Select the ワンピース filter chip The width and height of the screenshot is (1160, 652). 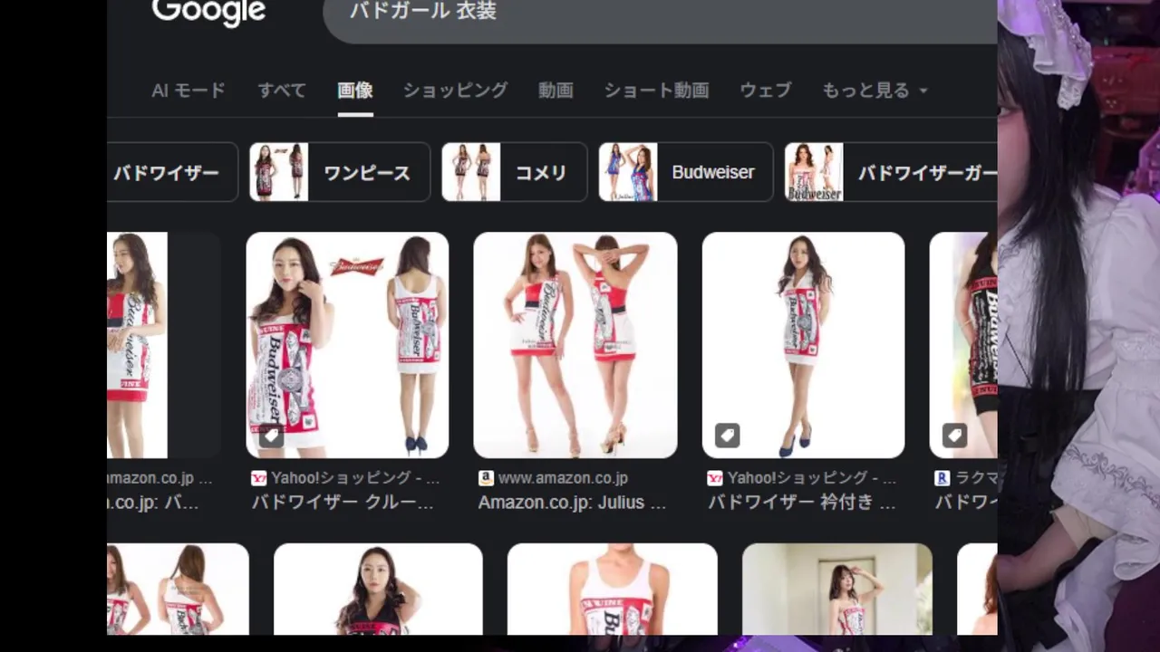pyautogui.click(x=340, y=172)
